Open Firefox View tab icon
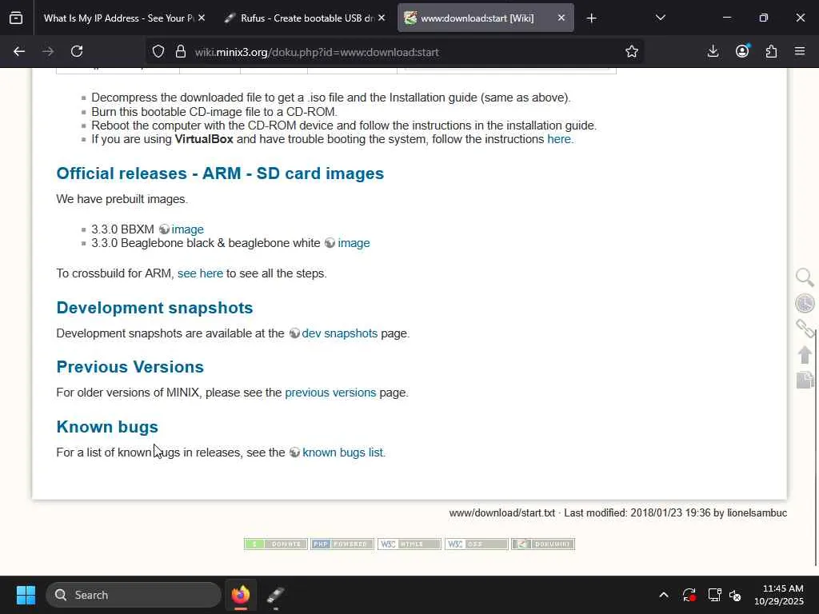Image resolution: width=819 pixels, height=614 pixels. coord(16,18)
